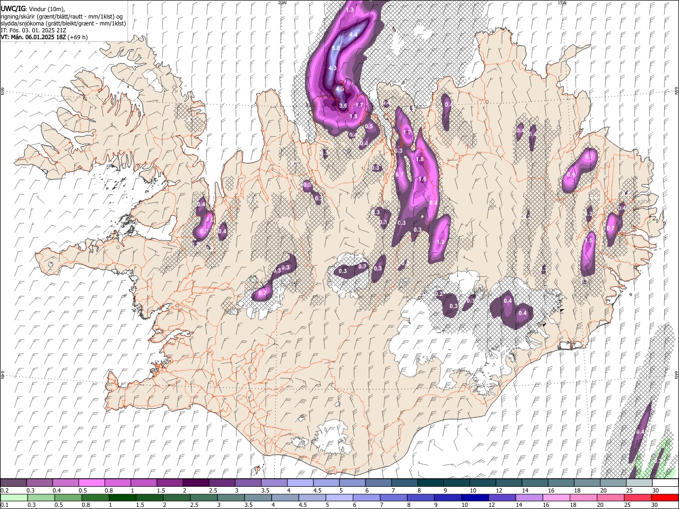Click the 0.2 snowfall value on the map
The width and height of the screenshot is (679, 509).
pyautogui.click(x=439, y=294)
